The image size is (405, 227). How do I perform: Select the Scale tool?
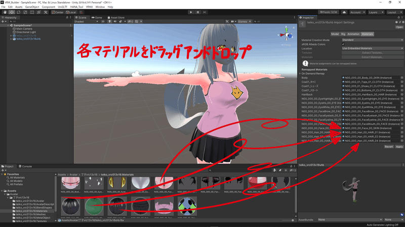pyautogui.click(x=25, y=12)
